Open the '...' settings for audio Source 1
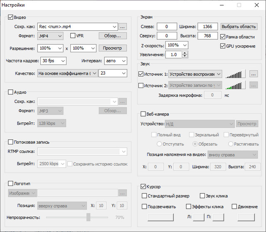Viewport: 266px width, 232px height. coord(254,74)
